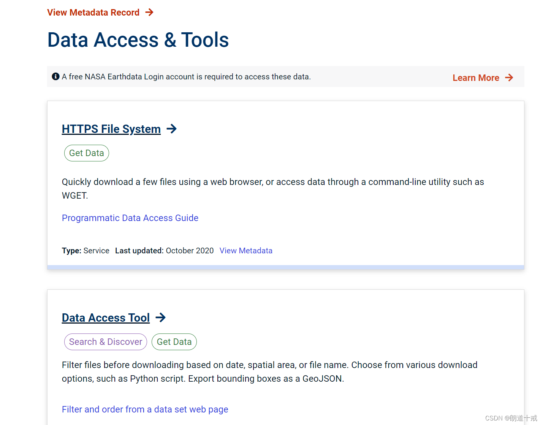Open the Data Access Tool heading link
This screenshot has height=425, width=543.
(106, 318)
